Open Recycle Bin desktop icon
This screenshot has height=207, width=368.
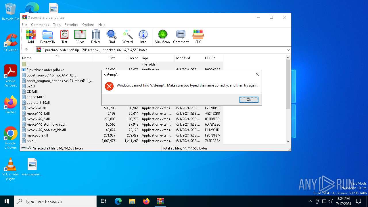(11, 12)
